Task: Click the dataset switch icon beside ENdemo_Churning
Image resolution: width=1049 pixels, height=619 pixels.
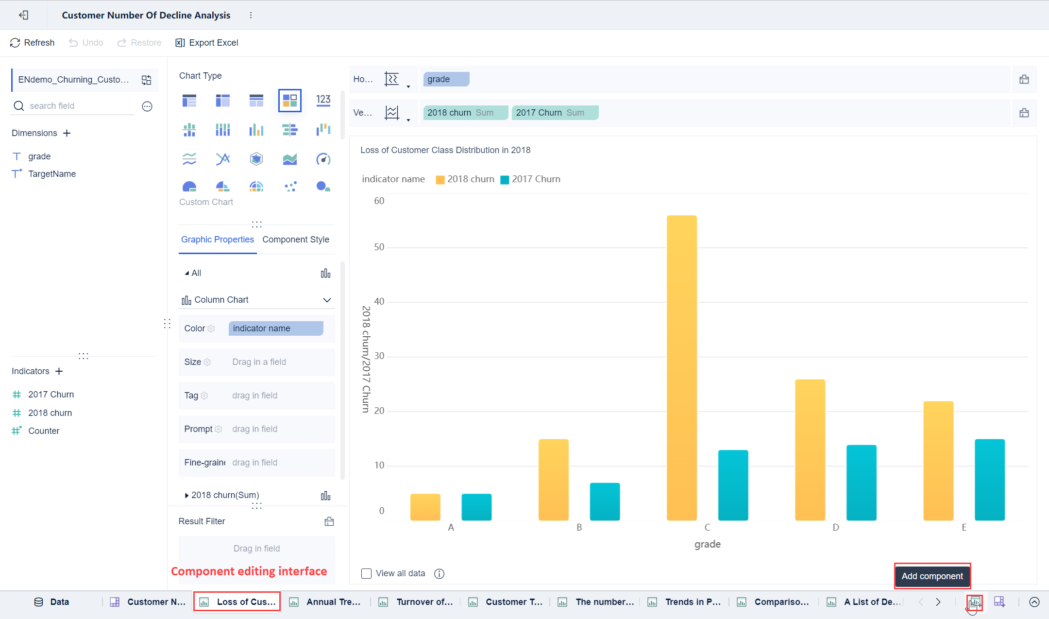Action: coord(146,80)
